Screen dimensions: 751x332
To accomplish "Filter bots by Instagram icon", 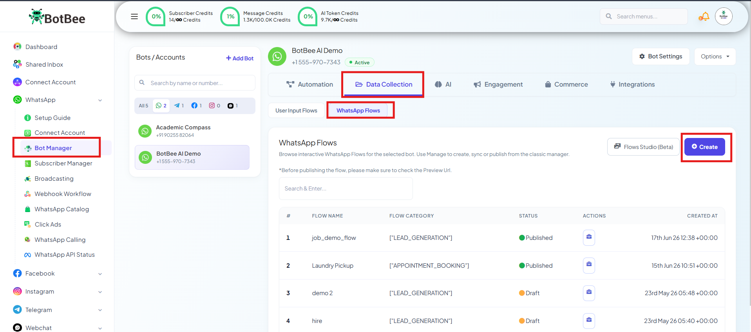I will 214,106.
